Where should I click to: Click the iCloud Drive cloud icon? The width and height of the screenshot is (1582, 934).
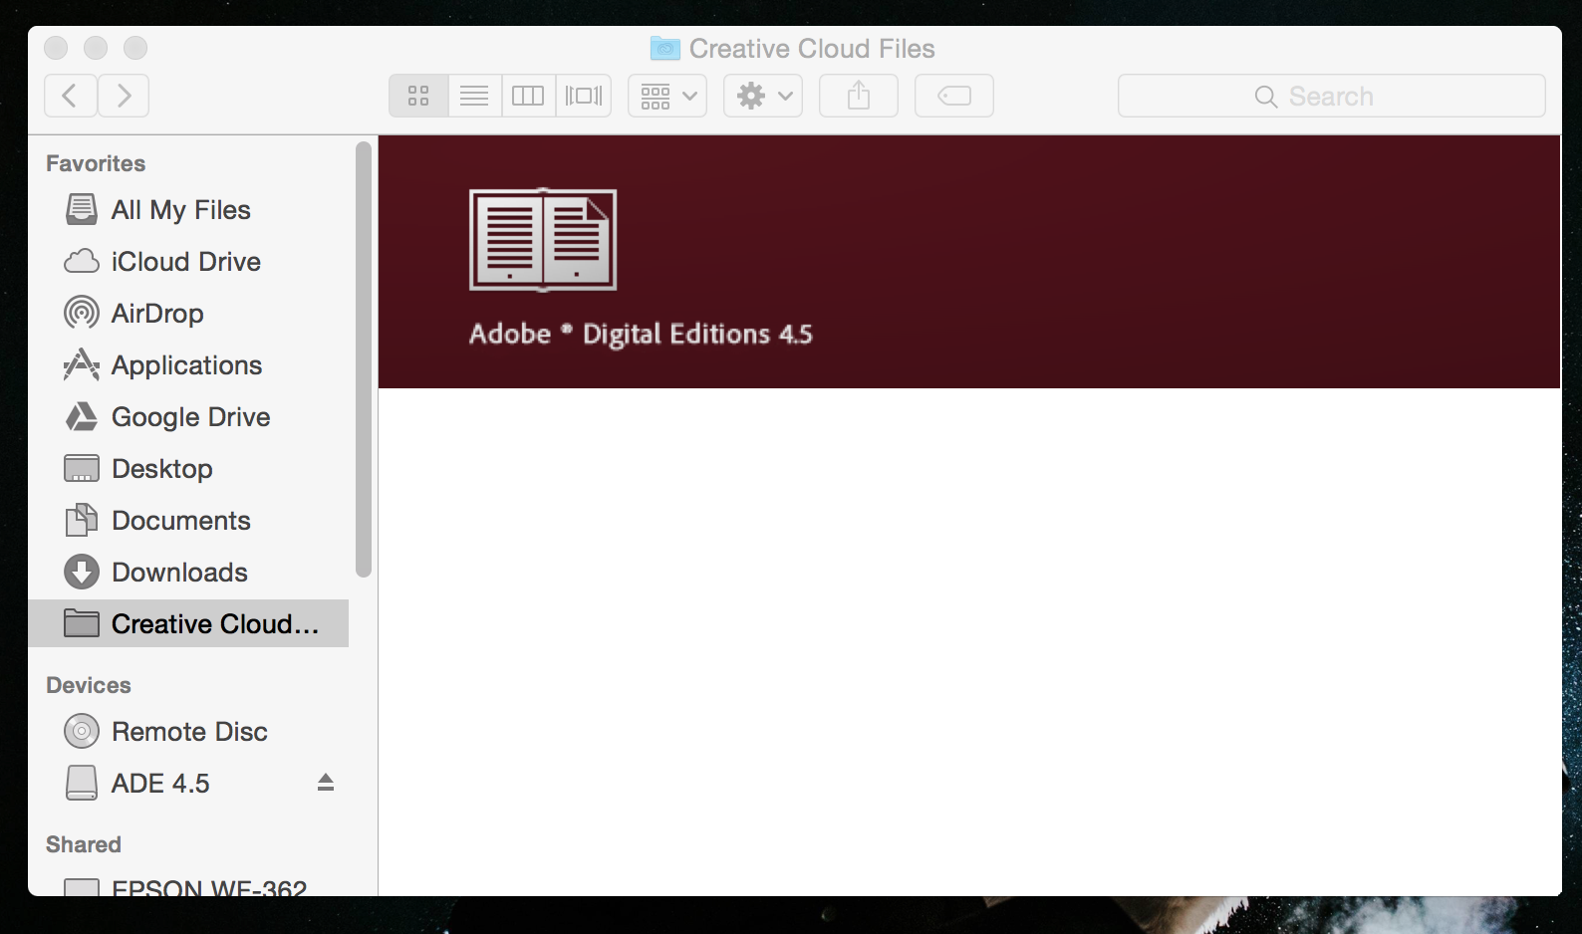click(x=82, y=262)
